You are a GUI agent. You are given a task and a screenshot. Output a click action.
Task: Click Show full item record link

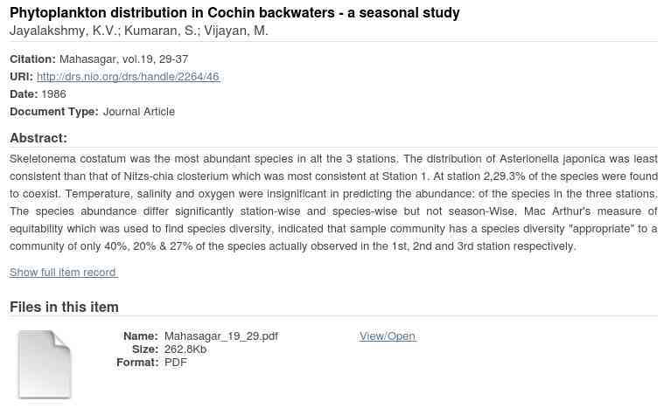pyautogui.click(x=63, y=273)
